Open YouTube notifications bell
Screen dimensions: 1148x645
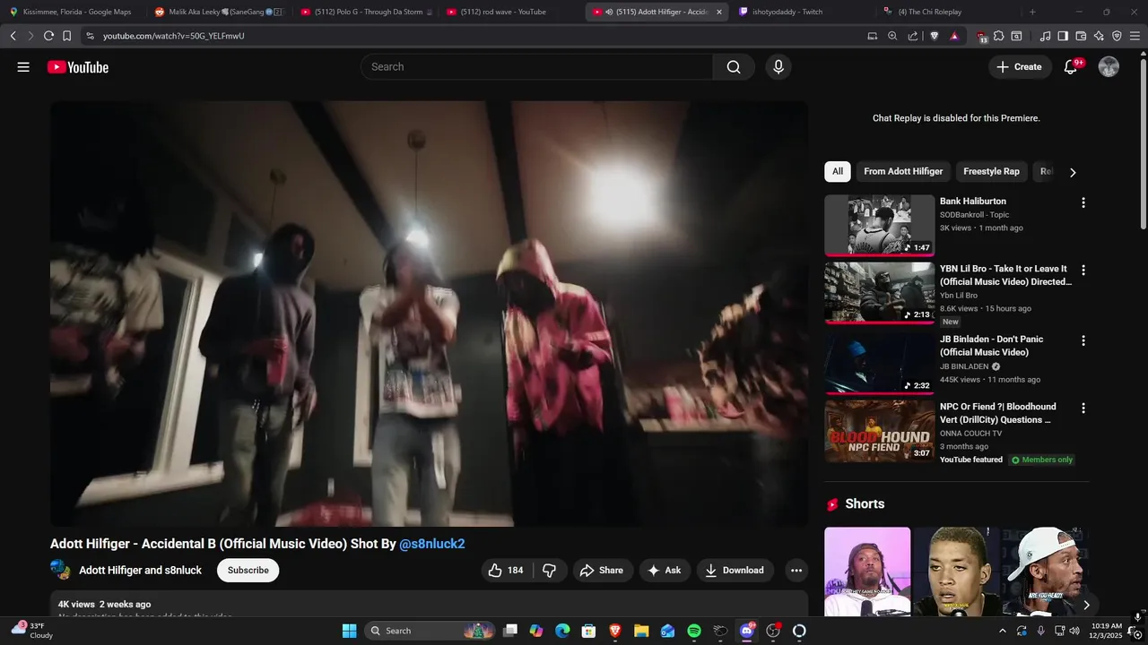pos(1070,67)
